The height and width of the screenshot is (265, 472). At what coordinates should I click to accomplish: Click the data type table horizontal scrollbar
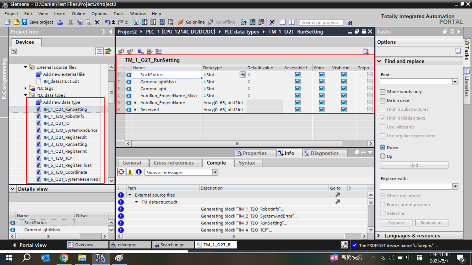(x=237, y=144)
